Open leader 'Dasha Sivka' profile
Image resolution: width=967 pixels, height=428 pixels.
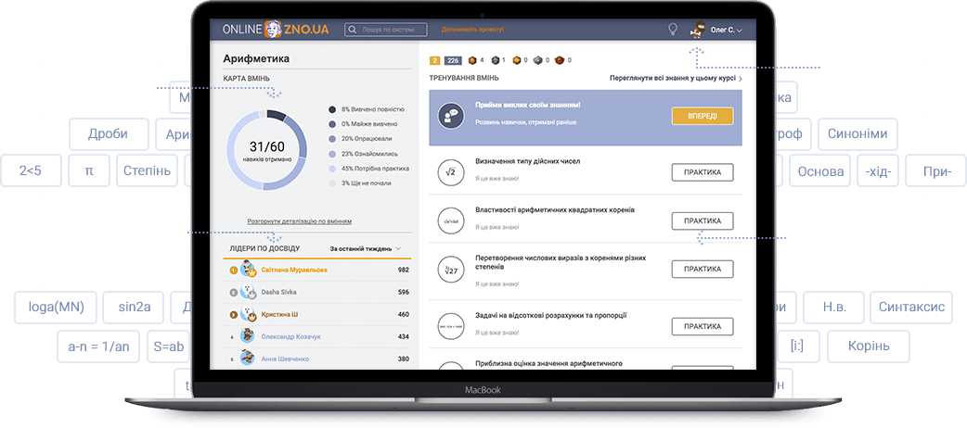click(x=278, y=292)
